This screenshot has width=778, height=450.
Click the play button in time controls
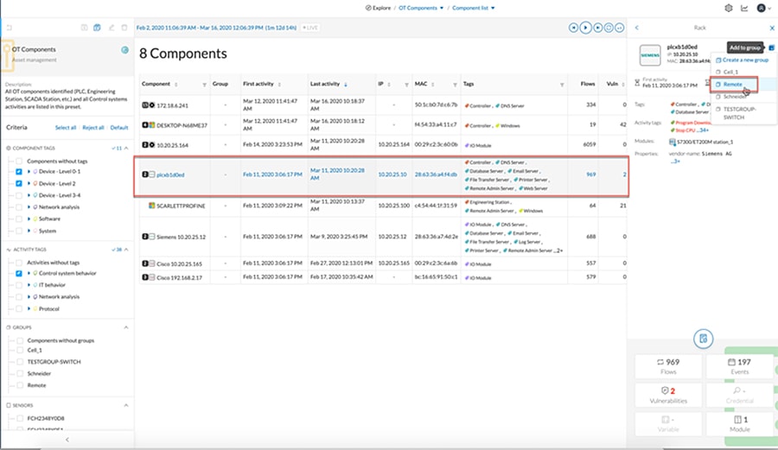coord(585,28)
